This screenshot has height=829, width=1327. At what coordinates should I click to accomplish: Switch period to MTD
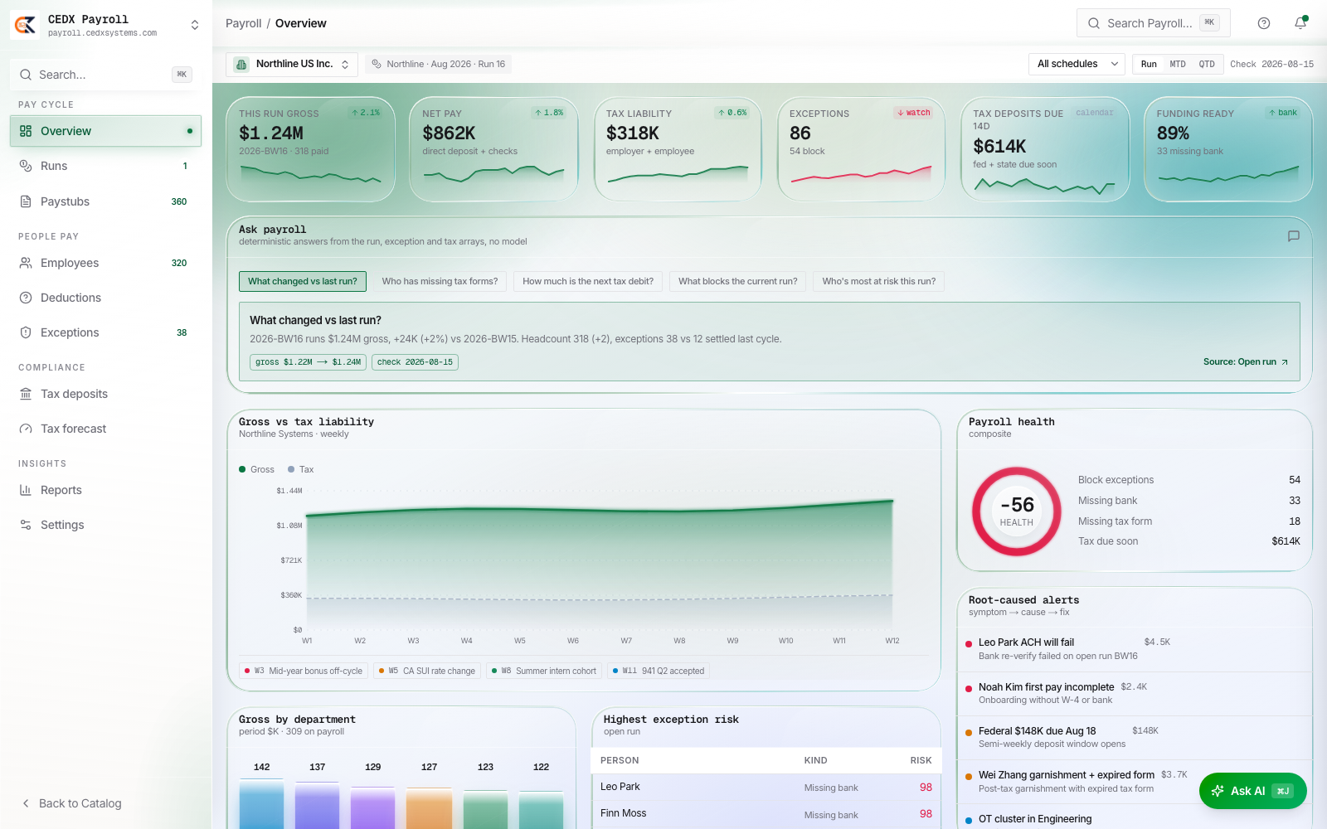coord(1178,64)
